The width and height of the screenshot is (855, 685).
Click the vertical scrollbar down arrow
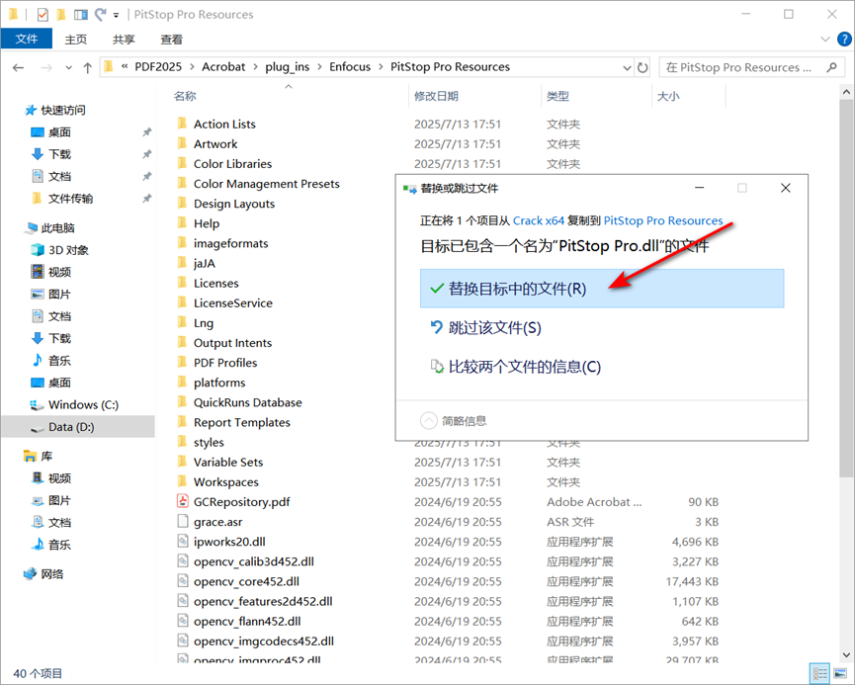pyautogui.click(x=846, y=654)
